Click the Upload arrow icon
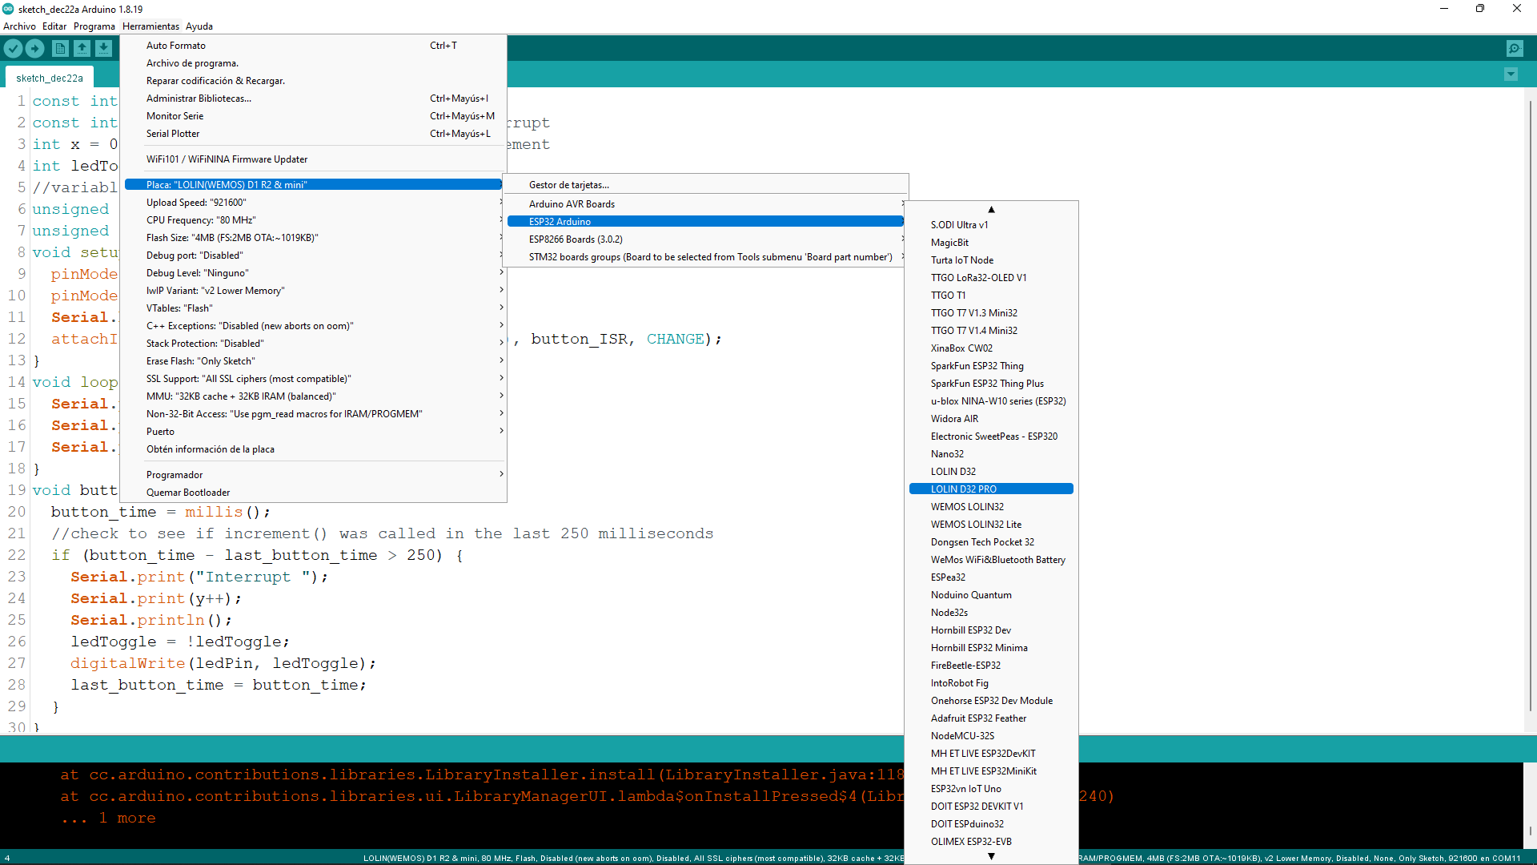The width and height of the screenshot is (1537, 865). coord(35,49)
